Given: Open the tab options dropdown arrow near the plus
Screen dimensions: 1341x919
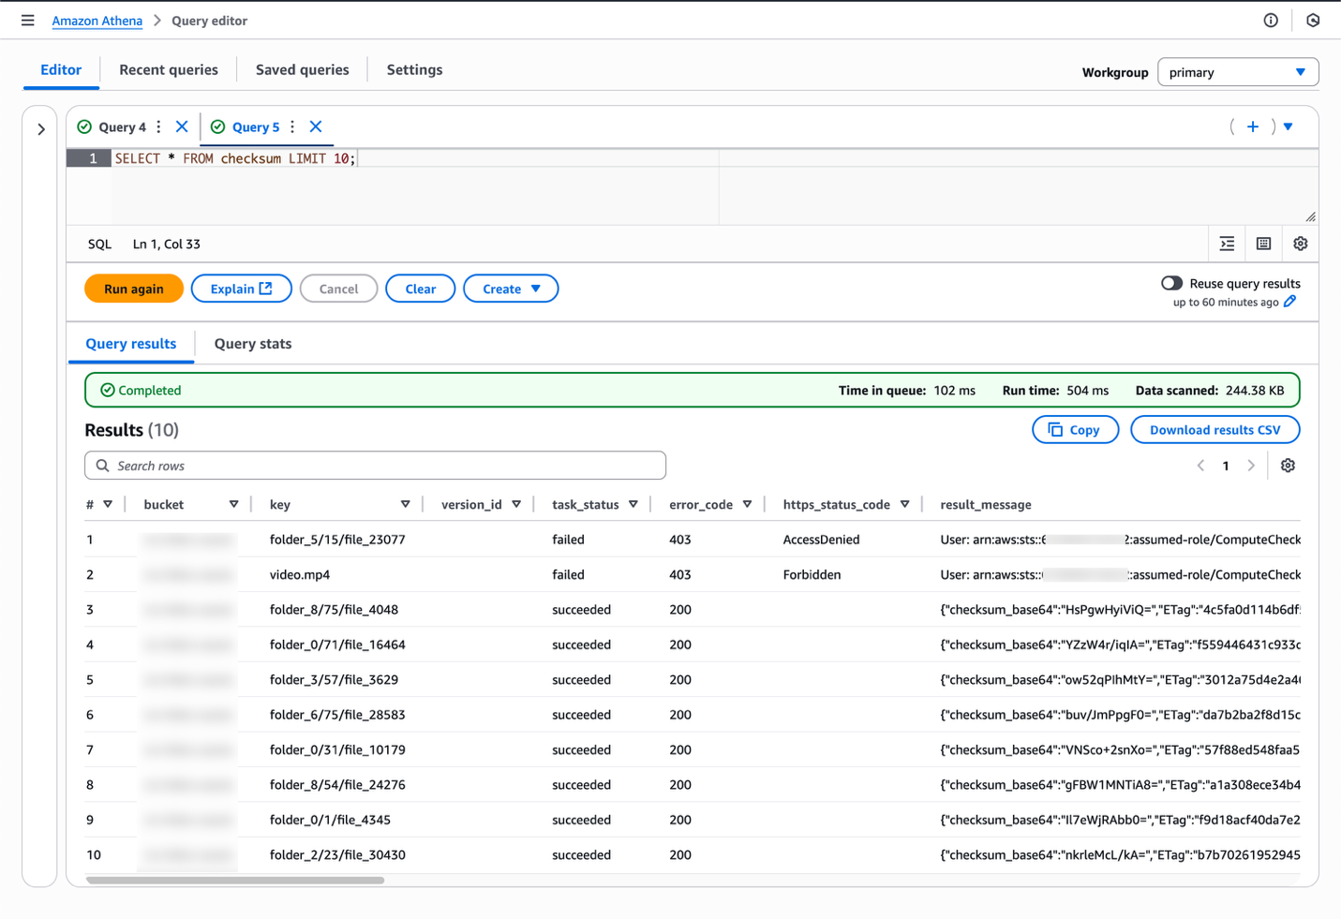Looking at the screenshot, I should click(x=1288, y=126).
